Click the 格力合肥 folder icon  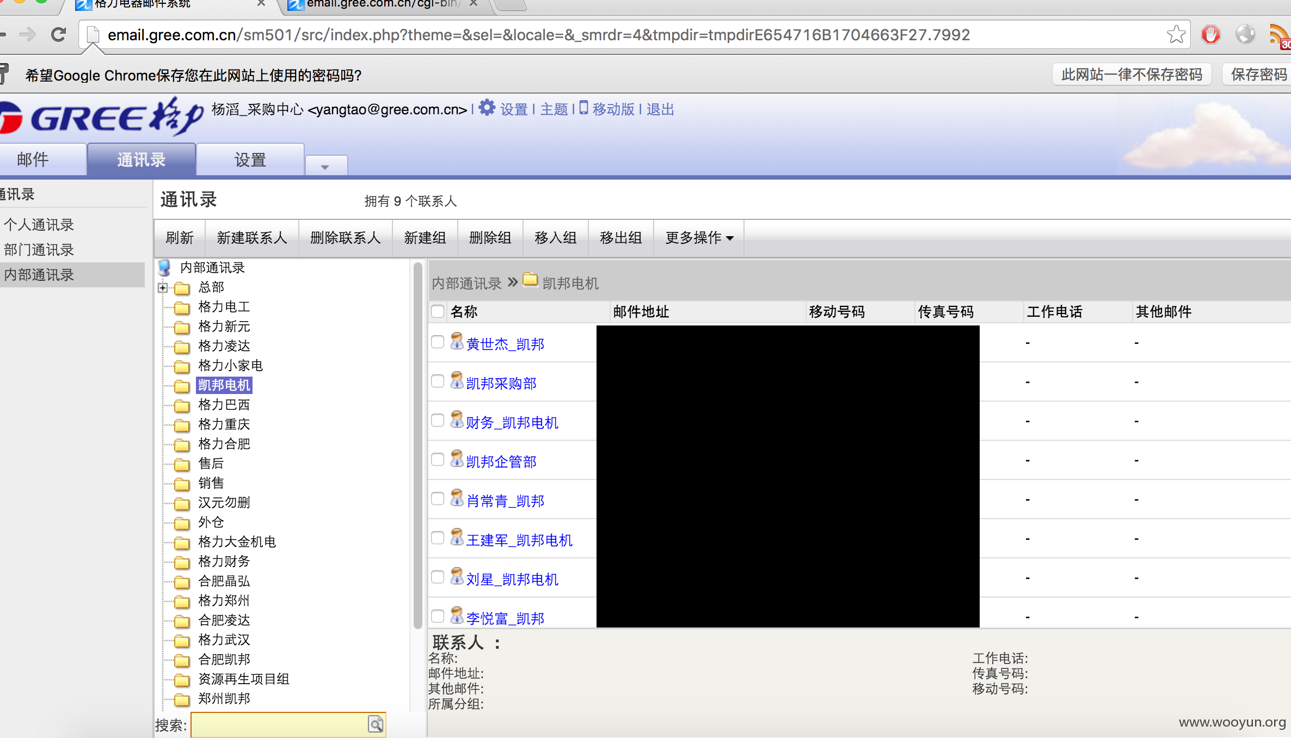[182, 445]
